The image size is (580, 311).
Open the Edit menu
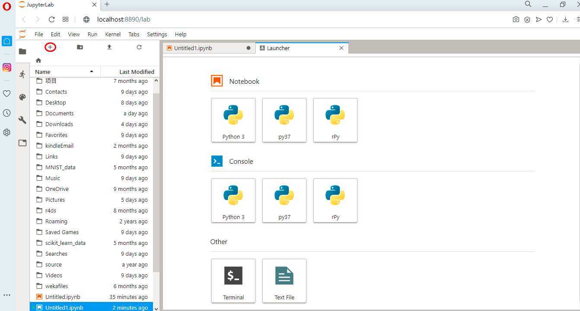point(55,34)
